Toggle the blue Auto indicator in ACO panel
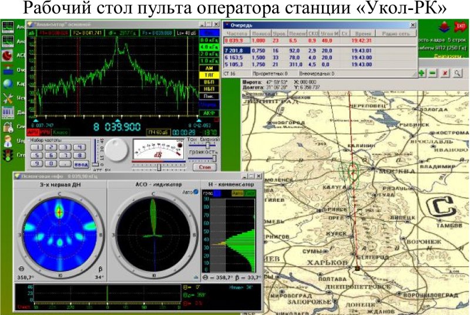The width and height of the screenshot is (470, 315). [196, 192]
